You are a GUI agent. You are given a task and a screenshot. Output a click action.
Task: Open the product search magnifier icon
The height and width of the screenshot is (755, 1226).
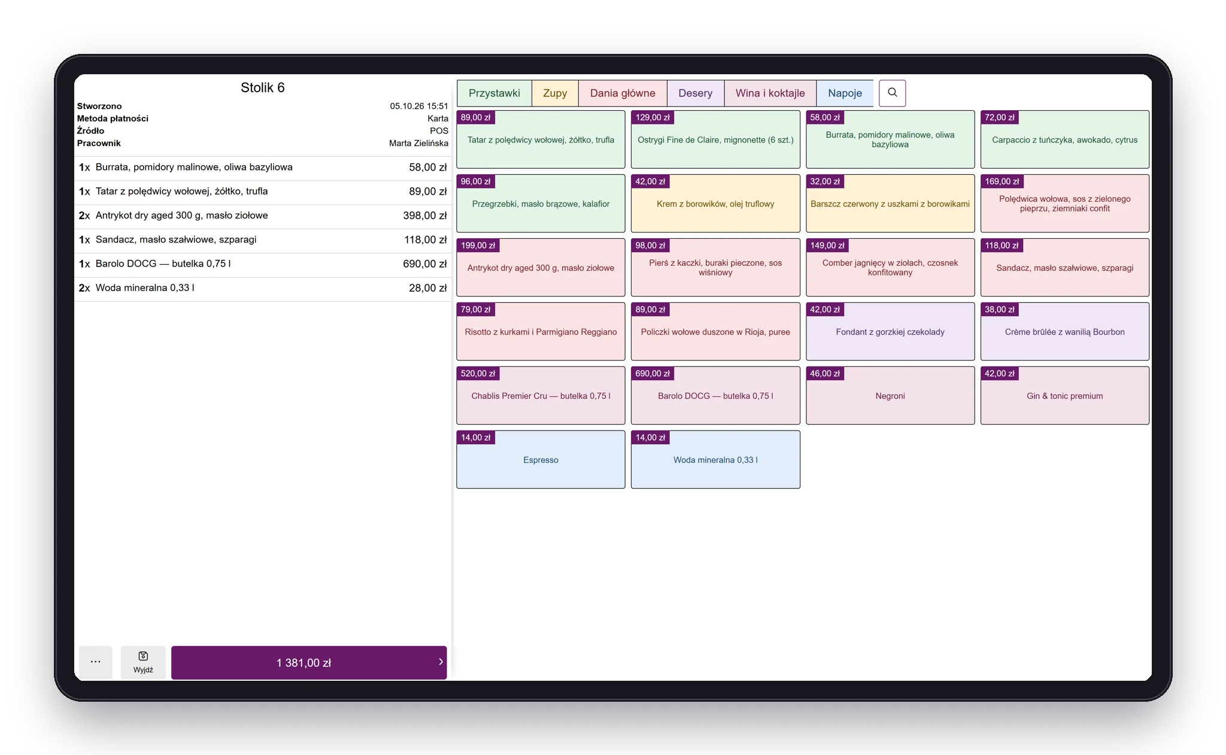(x=892, y=93)
